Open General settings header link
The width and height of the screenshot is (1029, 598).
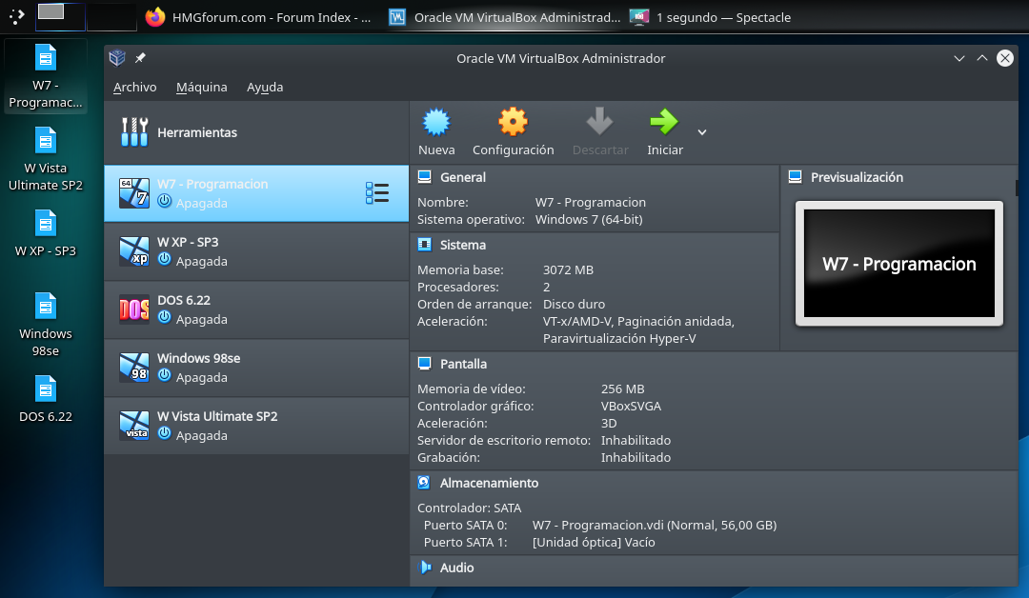point(463,177)
